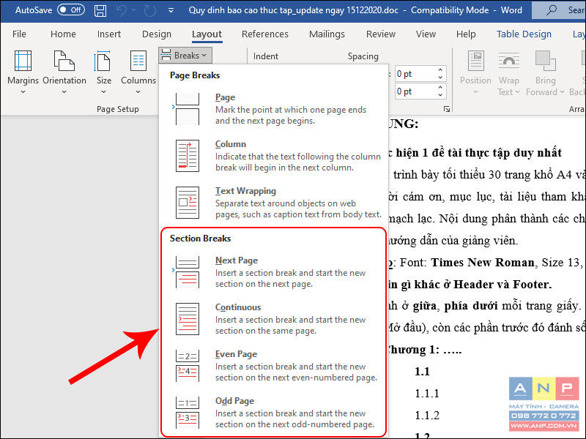Toggle the AutoSave switch
This screenshot has height=439, width=586.
pos(71,10)
